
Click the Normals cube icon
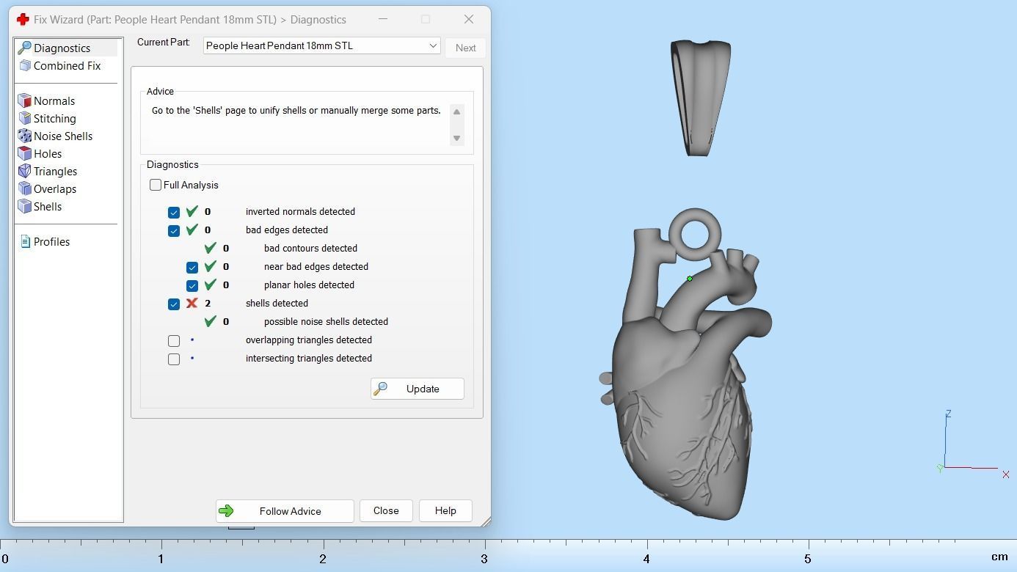pos(25,100)
